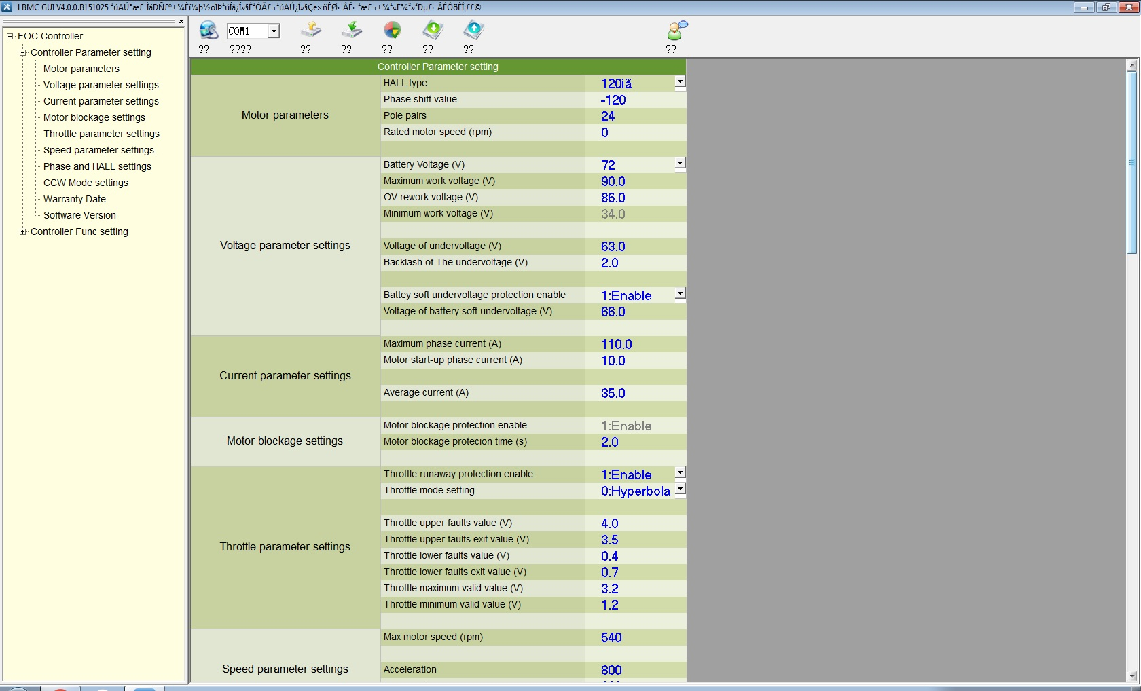Select Phase and HALL settings in tree

(97, 166)
